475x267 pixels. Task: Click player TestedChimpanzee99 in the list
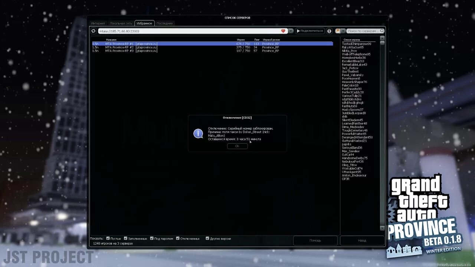click(x=356, y=44)
